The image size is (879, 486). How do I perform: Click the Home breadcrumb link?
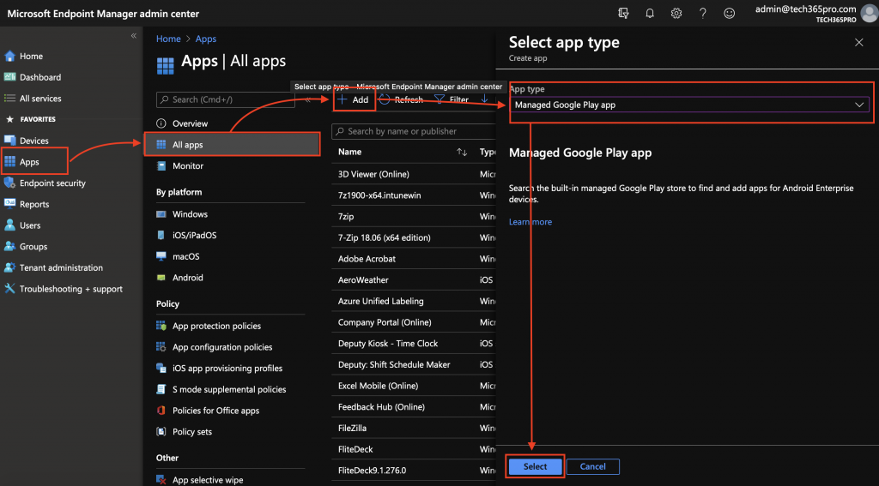(168, 39)
